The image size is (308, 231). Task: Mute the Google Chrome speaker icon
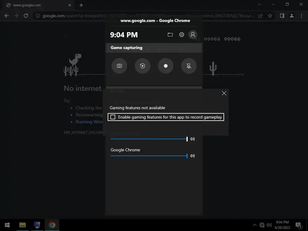tap(192, 156)
